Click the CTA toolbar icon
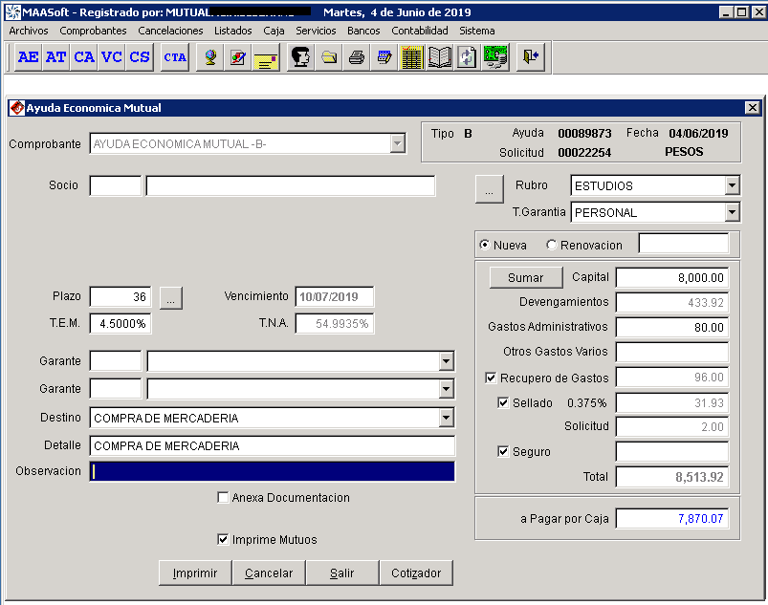This screenshot has height=605, width=768. click(175, 57)
